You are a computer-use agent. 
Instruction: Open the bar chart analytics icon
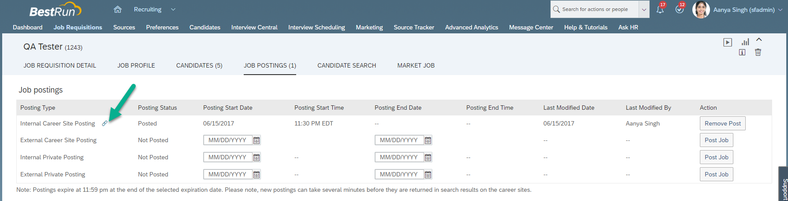point(745,42)
